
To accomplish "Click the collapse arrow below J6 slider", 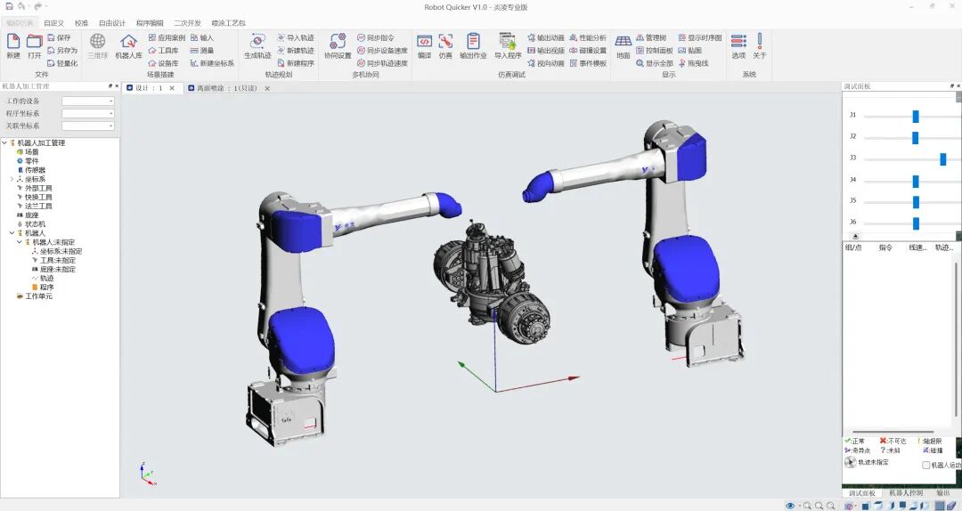I will coord(855,236).
